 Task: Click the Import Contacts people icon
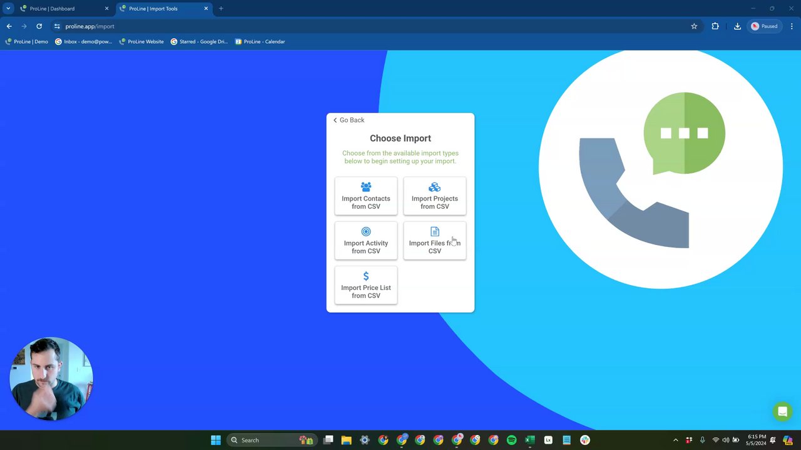pos(366,187)
